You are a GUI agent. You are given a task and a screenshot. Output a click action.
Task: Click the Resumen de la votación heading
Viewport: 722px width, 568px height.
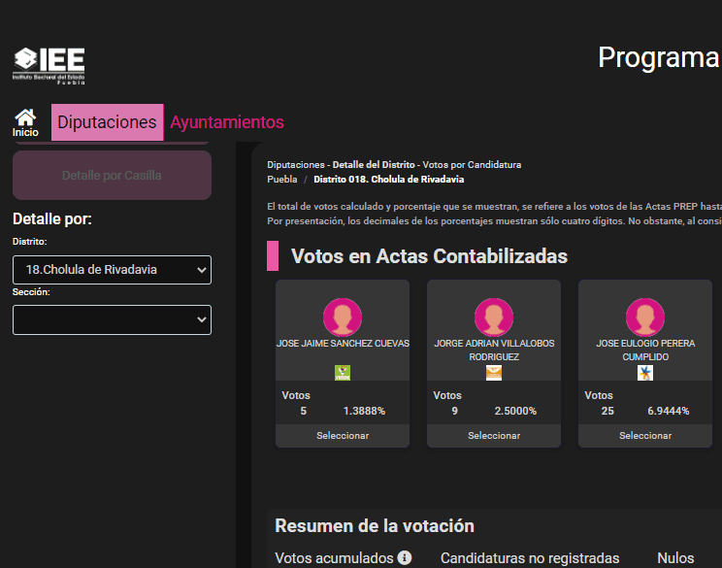click(x=375, y=526)
